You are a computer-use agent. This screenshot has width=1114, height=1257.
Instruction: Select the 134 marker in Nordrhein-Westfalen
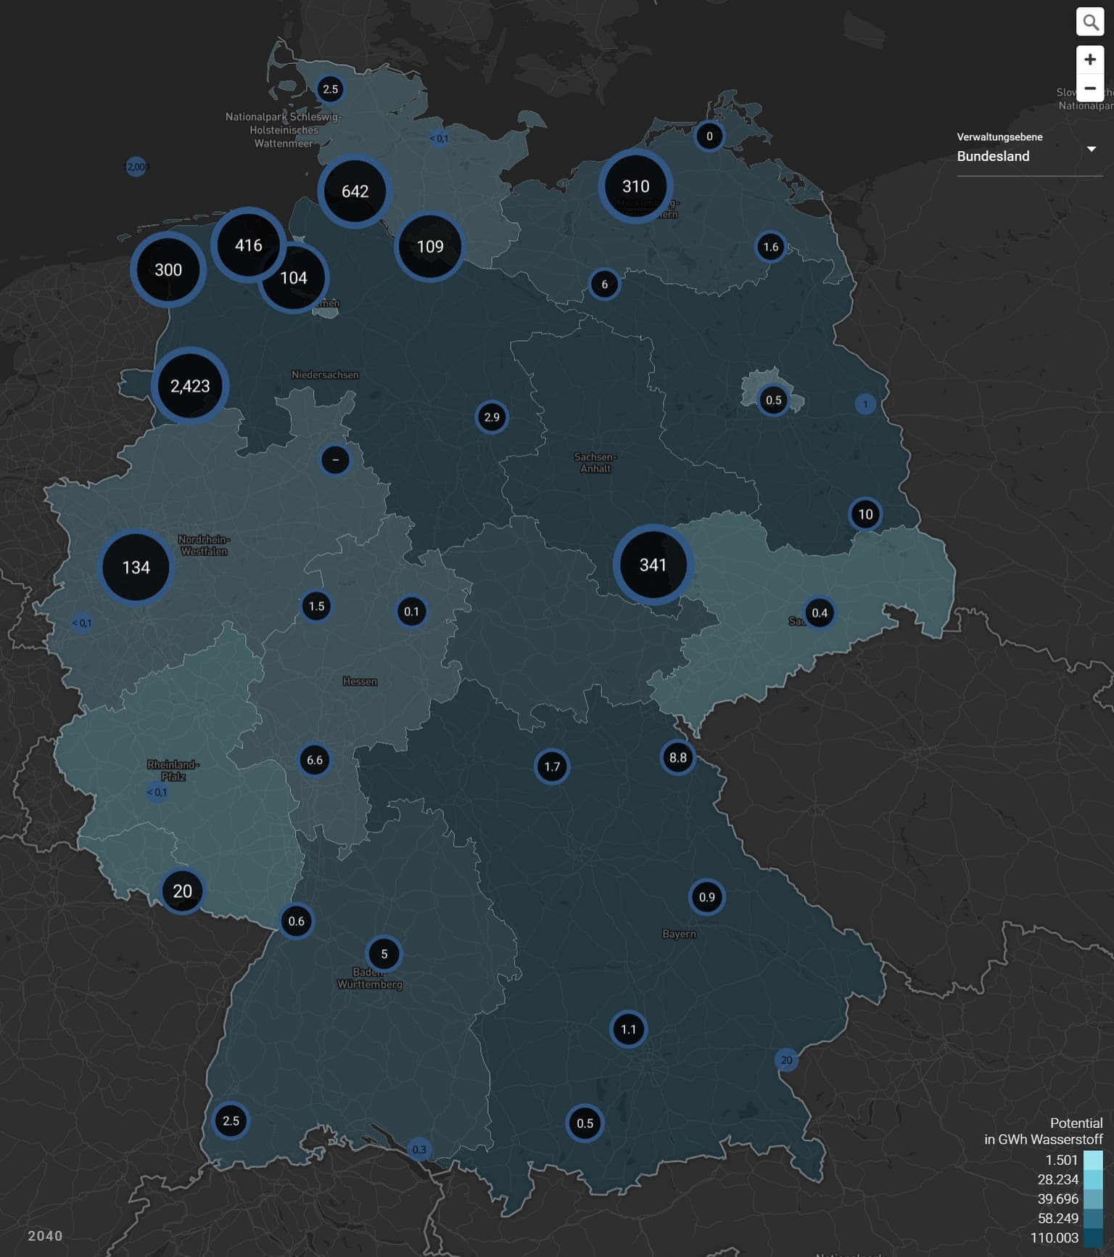[136, 568]
